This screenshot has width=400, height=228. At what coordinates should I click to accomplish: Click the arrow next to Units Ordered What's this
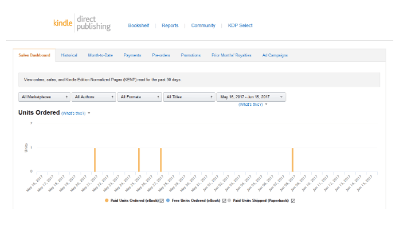point(89,113)
